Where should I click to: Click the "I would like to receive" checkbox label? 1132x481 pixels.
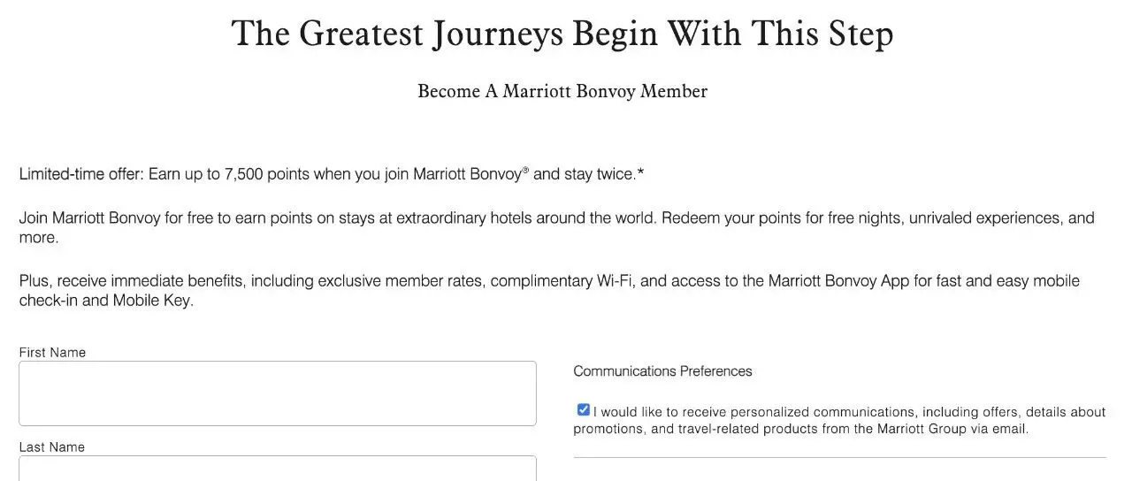[x=849, y=412]
